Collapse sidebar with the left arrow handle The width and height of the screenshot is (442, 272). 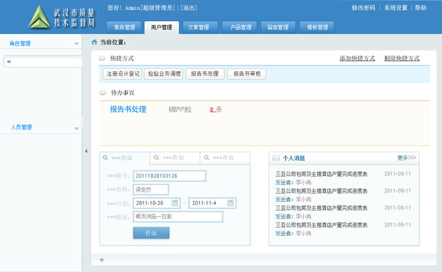pos(86,151)
